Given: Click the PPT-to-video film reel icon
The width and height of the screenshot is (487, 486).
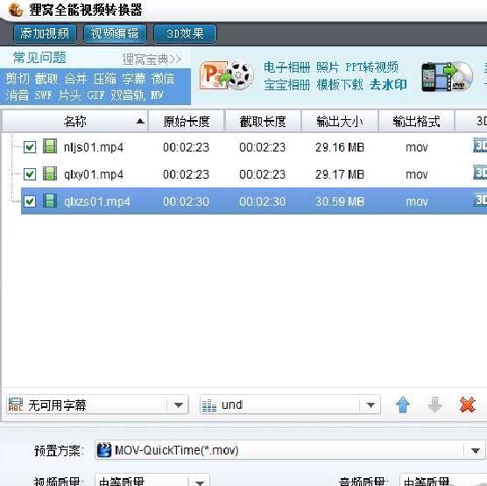Looking at the screenshot, I should coord(226,75).
